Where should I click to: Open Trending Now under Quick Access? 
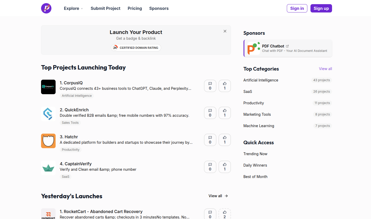[x=255, y=154]
